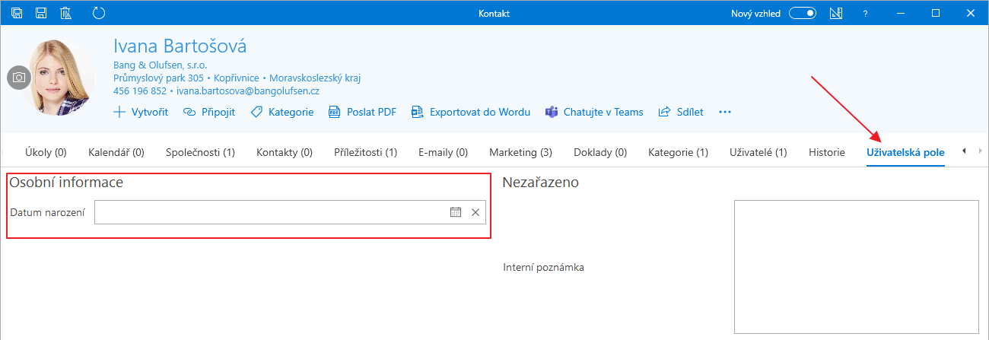
Task: Click the Průmyslový park 305 address link
Action: click(158, 78)
